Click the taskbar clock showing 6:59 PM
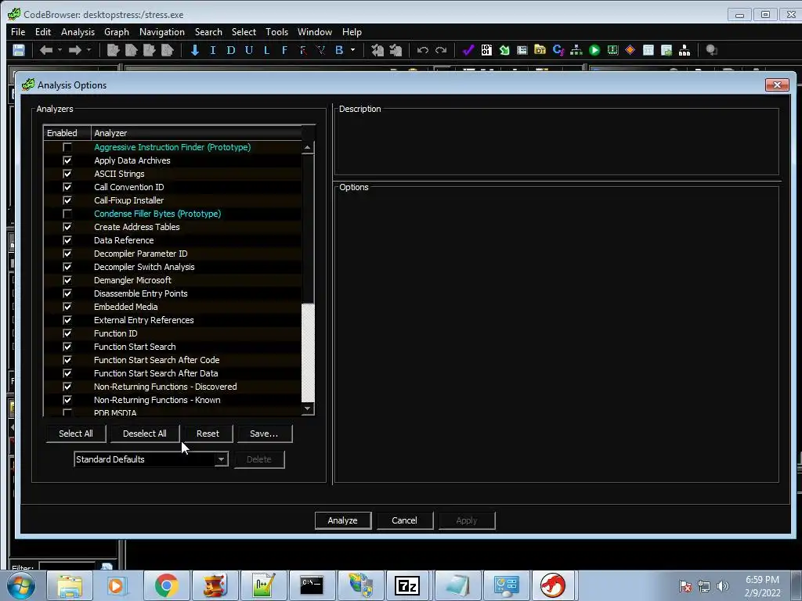Image resolution: width=802 pixels, height=601 pixels. [762, 586]
